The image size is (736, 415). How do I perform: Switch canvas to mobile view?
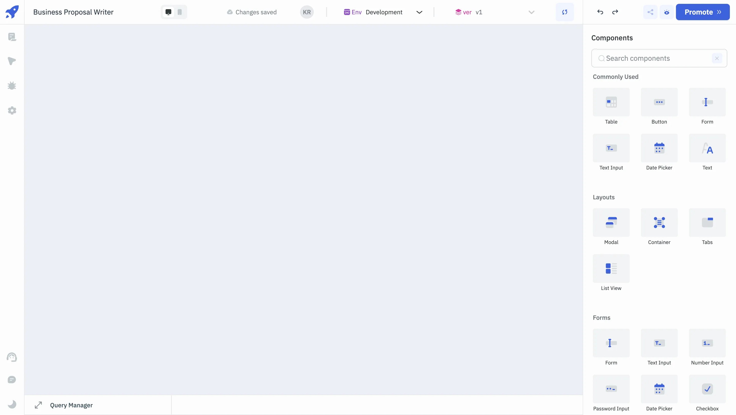coord(179,12)
